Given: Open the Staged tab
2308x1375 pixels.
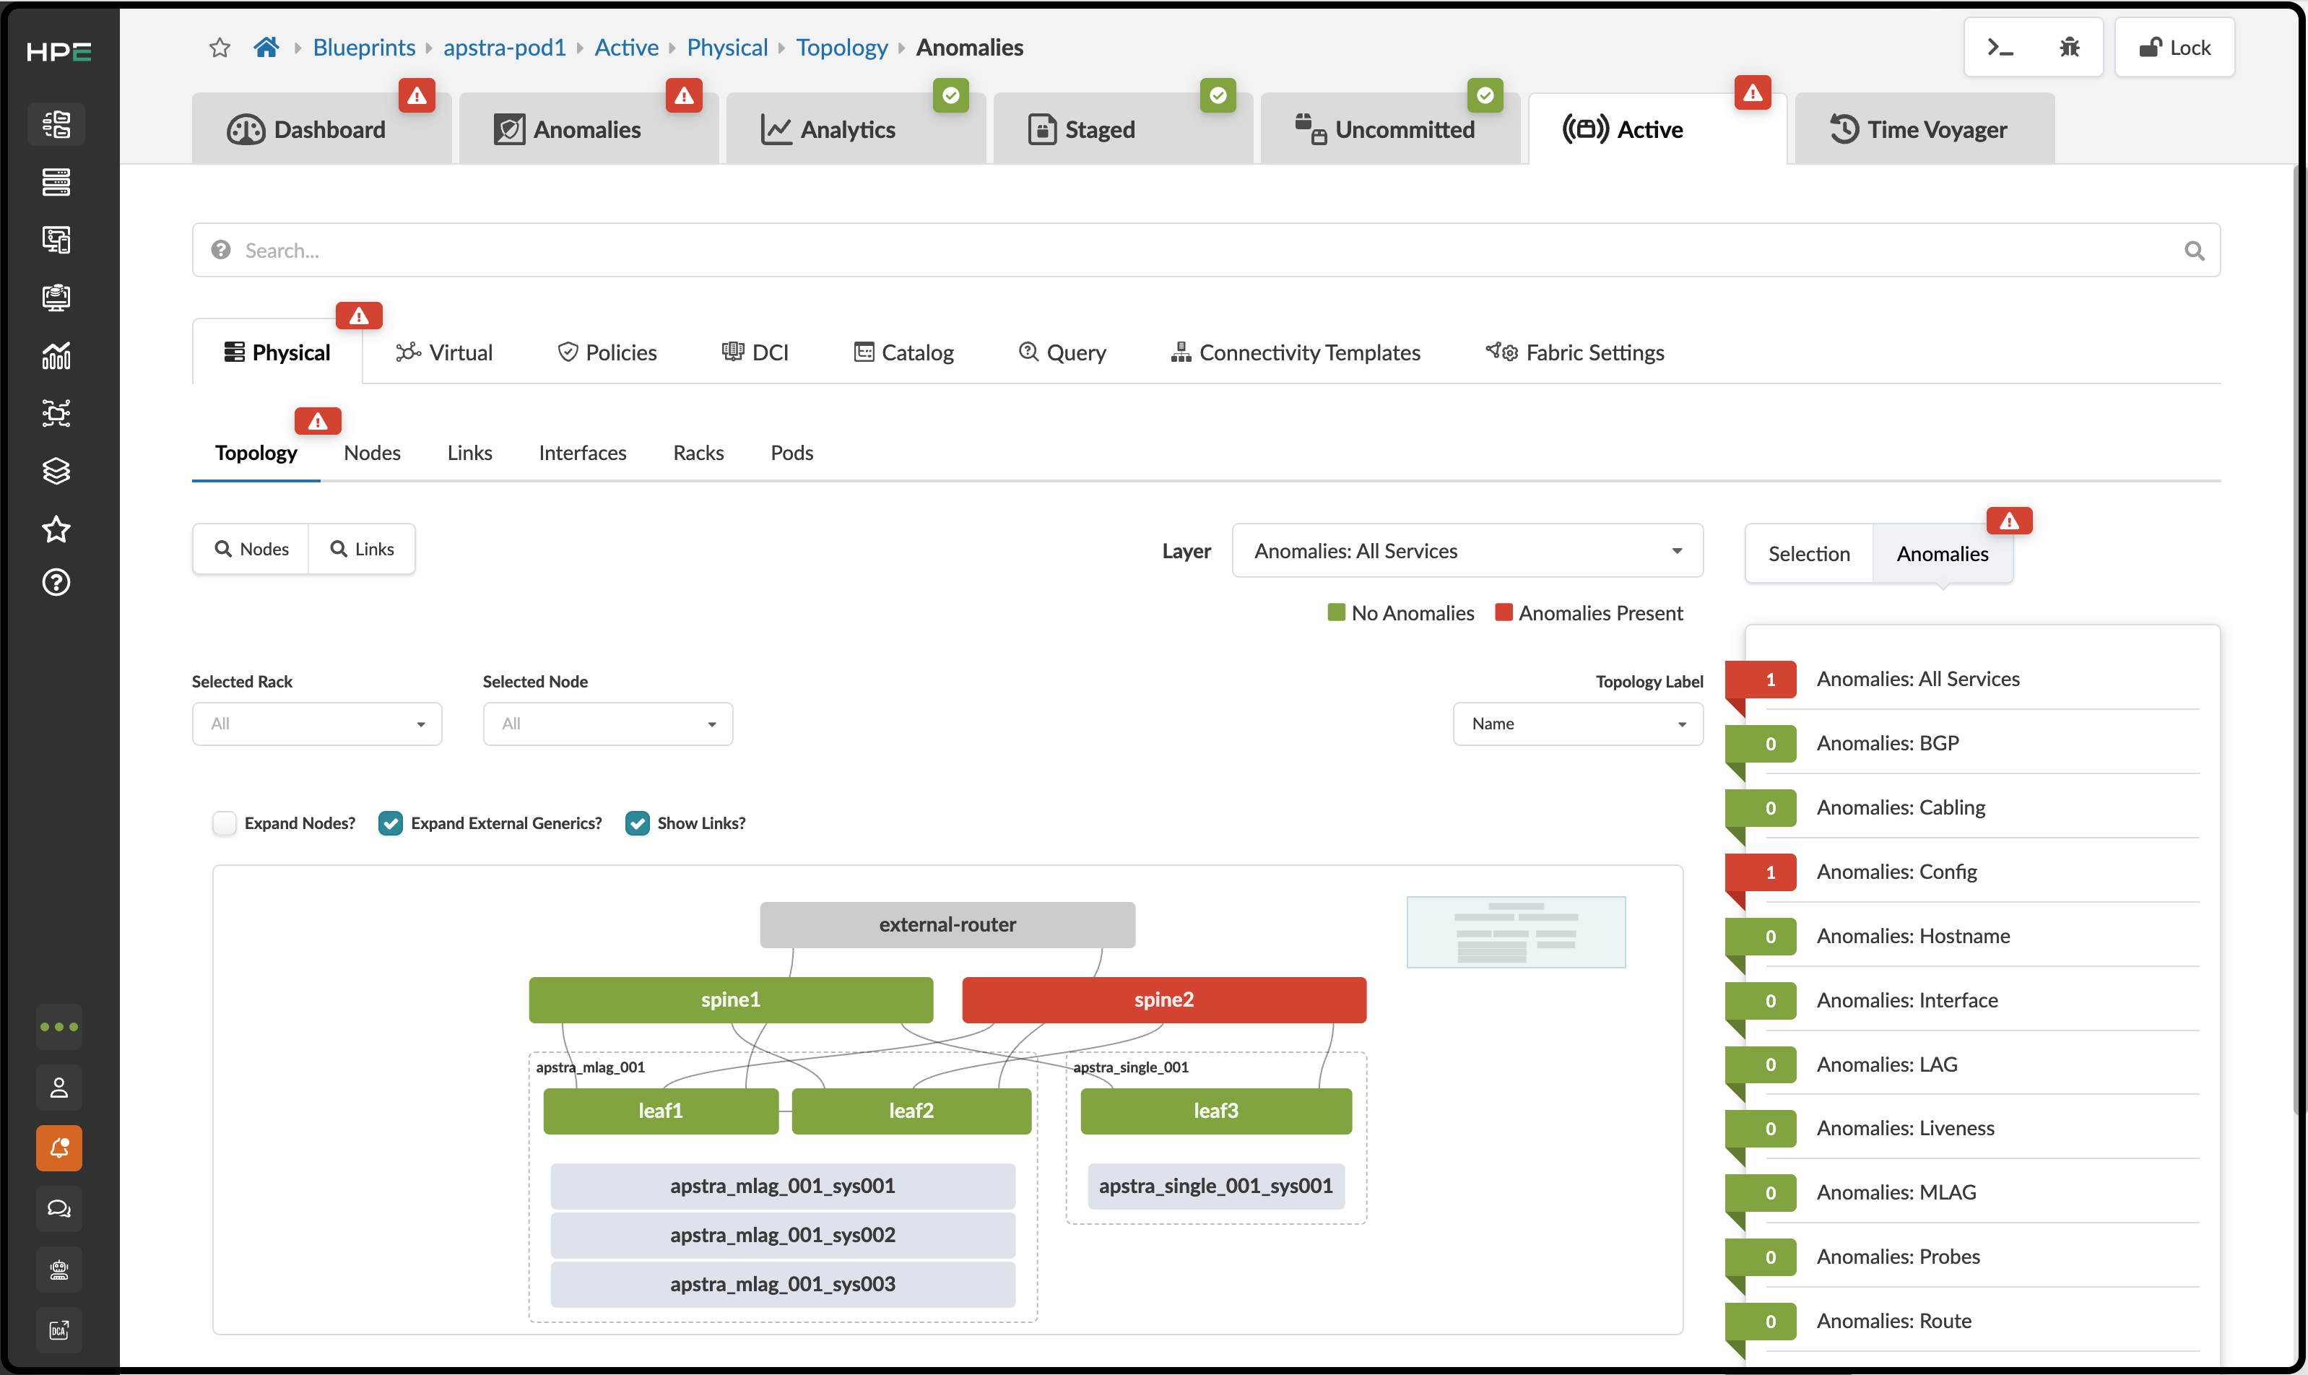Looking at the screenshot, I should click(x=1122, y=130).
